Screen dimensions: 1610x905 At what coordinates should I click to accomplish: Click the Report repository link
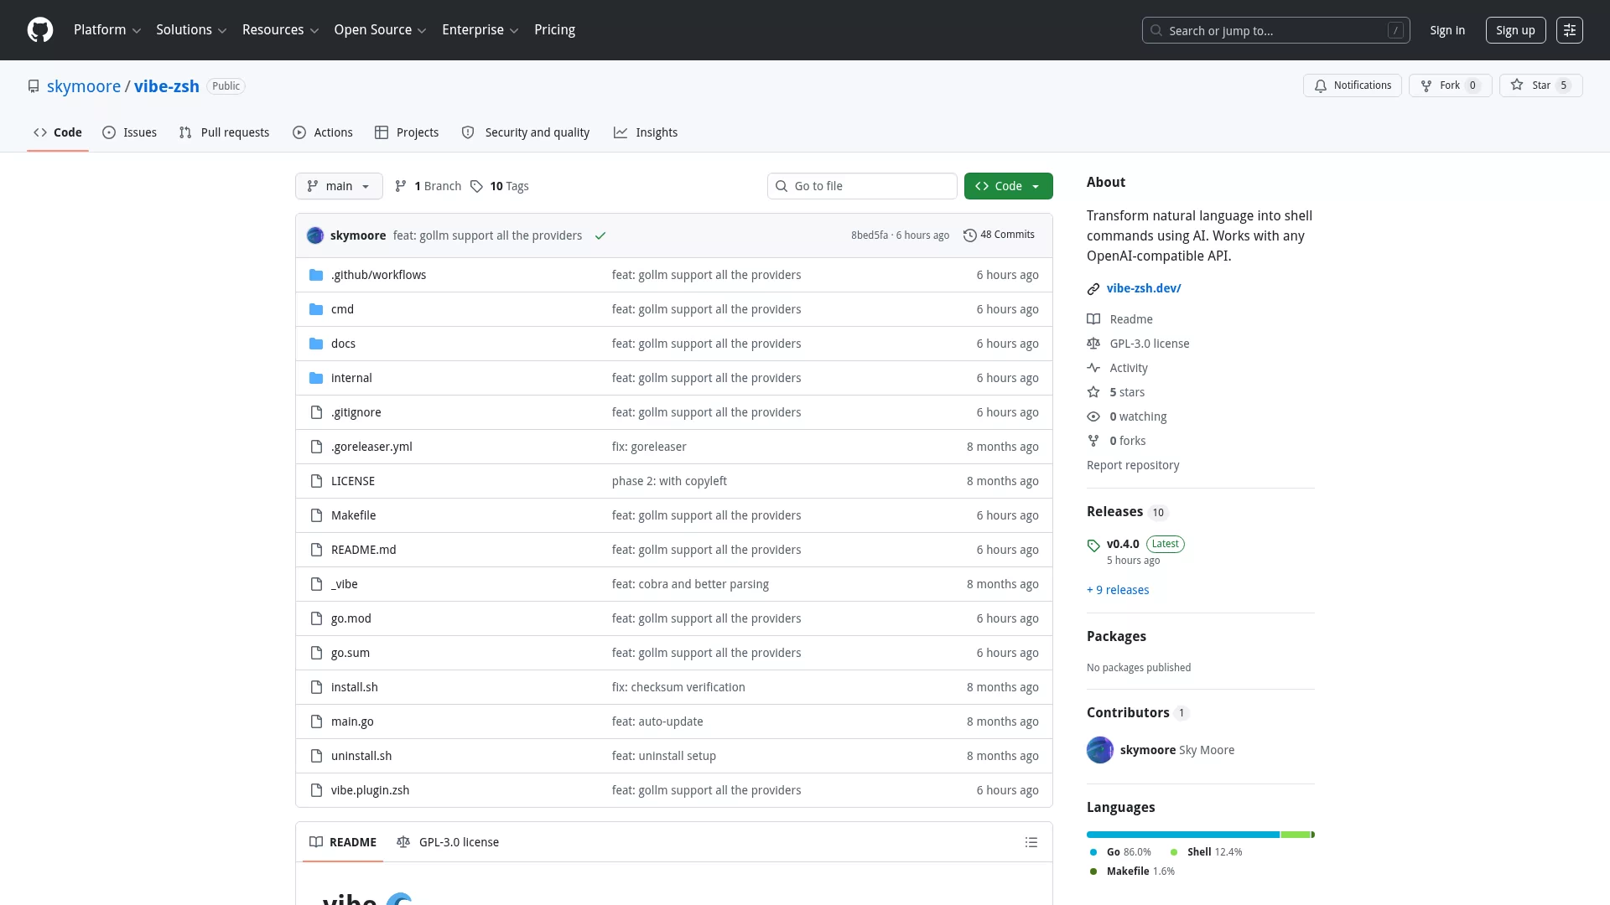[1133, 465]
